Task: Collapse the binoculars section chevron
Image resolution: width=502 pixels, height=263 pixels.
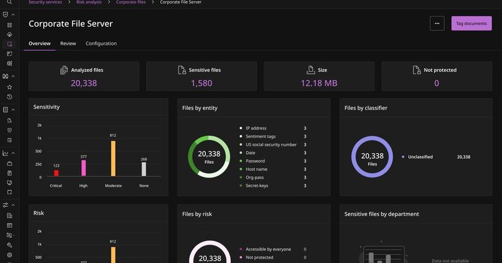Action: (13, 77)
